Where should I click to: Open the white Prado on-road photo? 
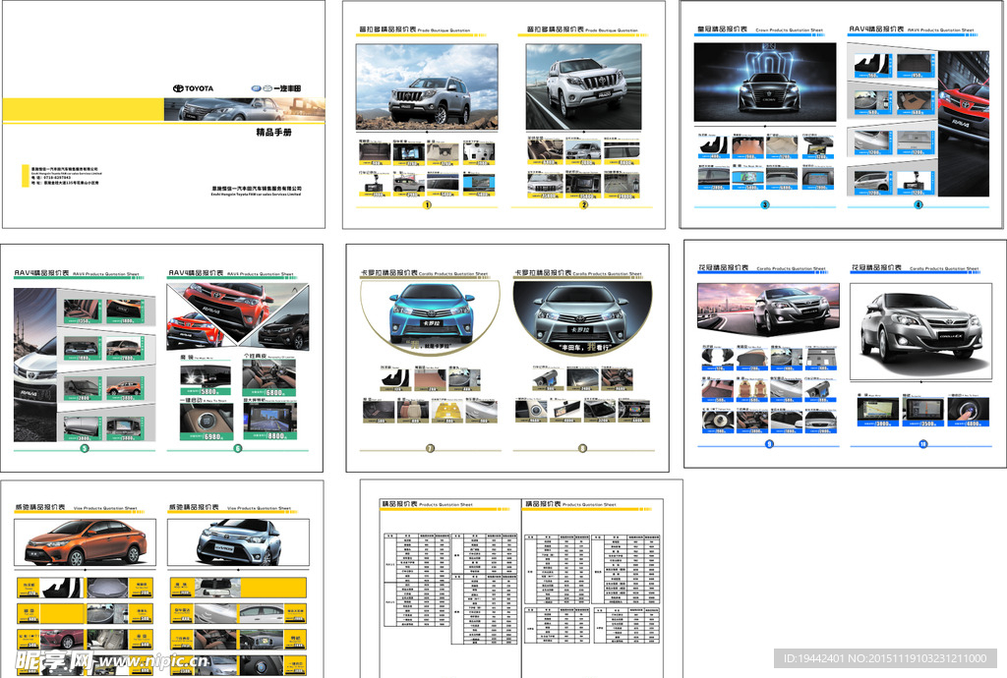point(584,86)
